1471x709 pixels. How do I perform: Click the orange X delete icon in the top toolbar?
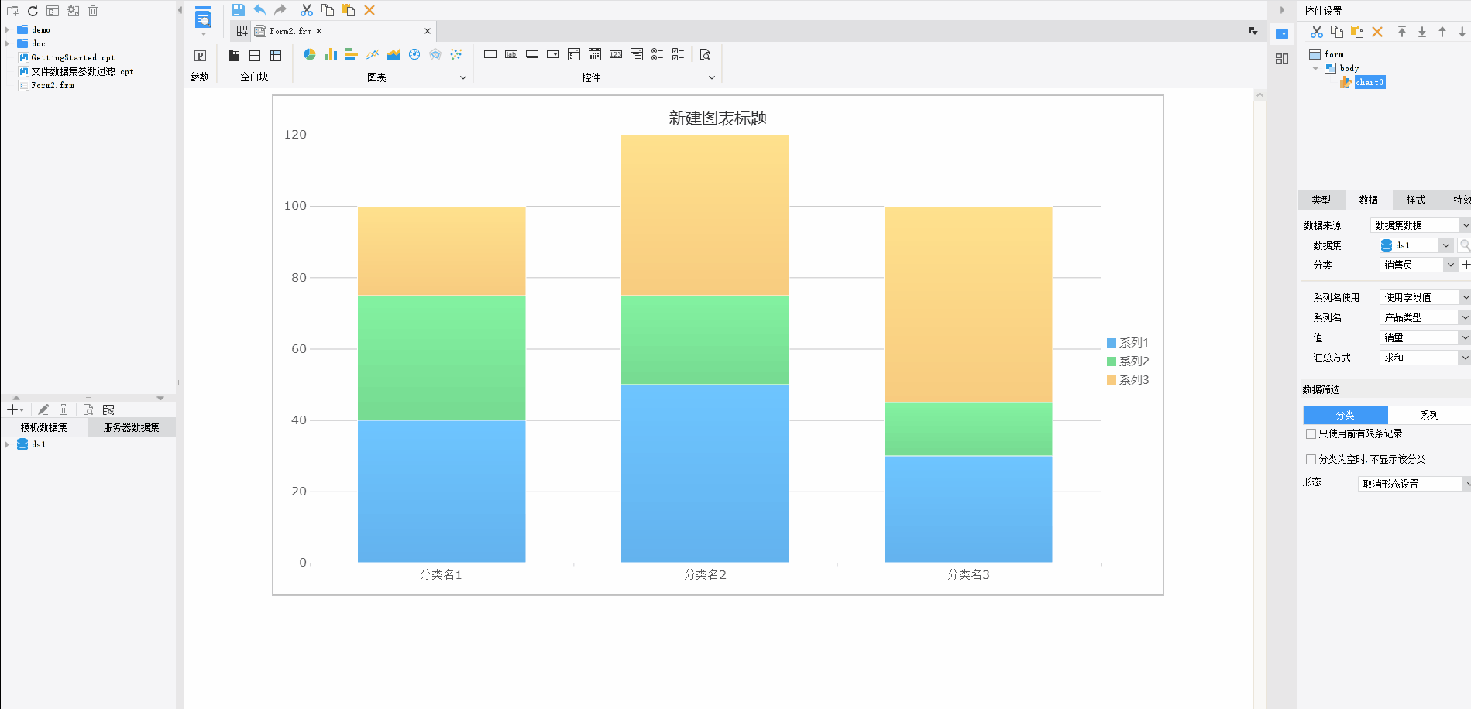point(369,10)
